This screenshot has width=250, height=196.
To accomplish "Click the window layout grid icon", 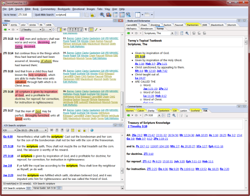I will click(137, 15).
